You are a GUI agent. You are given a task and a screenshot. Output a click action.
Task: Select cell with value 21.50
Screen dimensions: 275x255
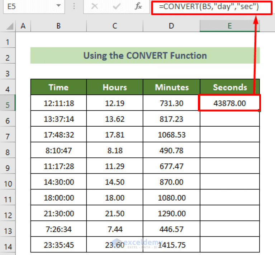coord(115,214)
